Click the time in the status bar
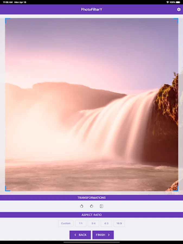The image size is (183, 244). coord(8,2)
